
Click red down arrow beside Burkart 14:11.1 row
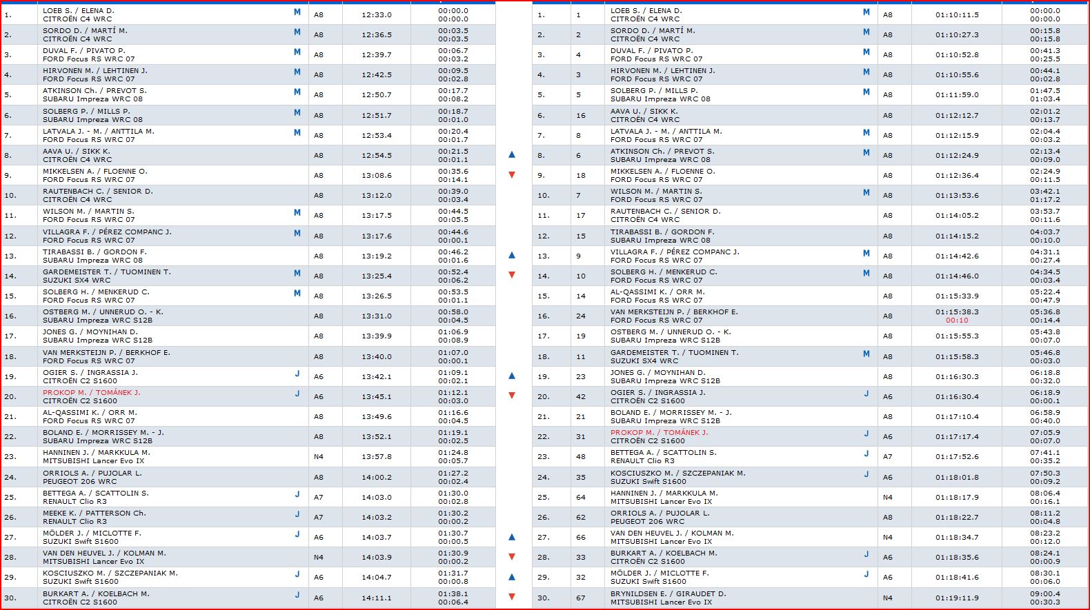pyautogui.click(x=512, y=597)
